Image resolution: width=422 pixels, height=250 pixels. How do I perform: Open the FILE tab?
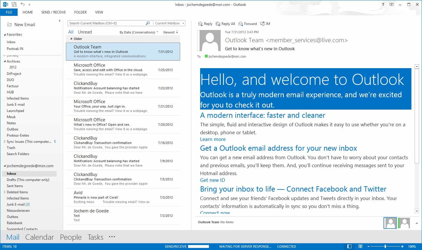click(x=9, y=12)
